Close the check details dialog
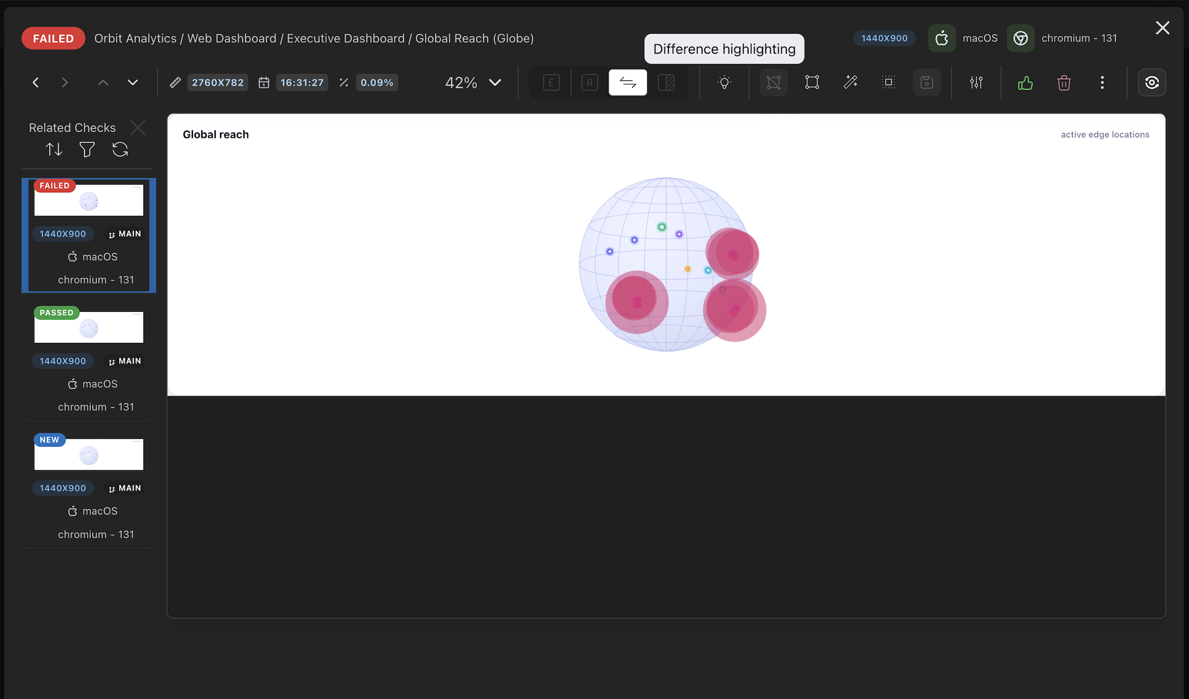This screenshot has width=1189, height=699. click(x=1162, y=28)
